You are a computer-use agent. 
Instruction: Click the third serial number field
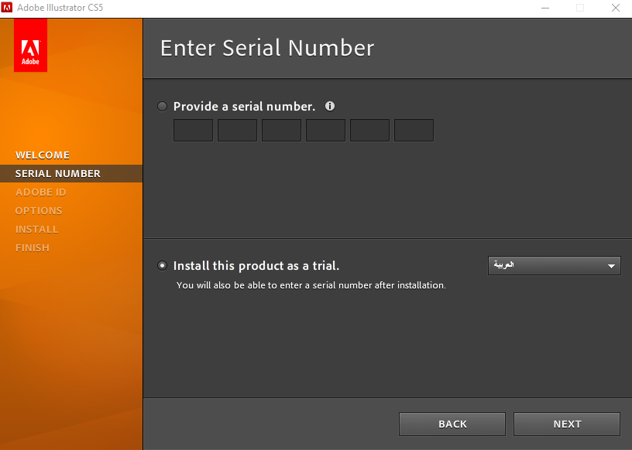(281, 130)
